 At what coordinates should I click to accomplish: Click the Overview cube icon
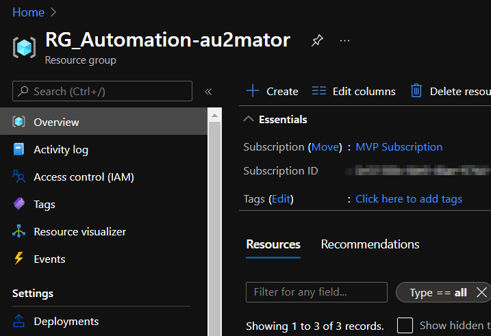[x=18, y=121]
